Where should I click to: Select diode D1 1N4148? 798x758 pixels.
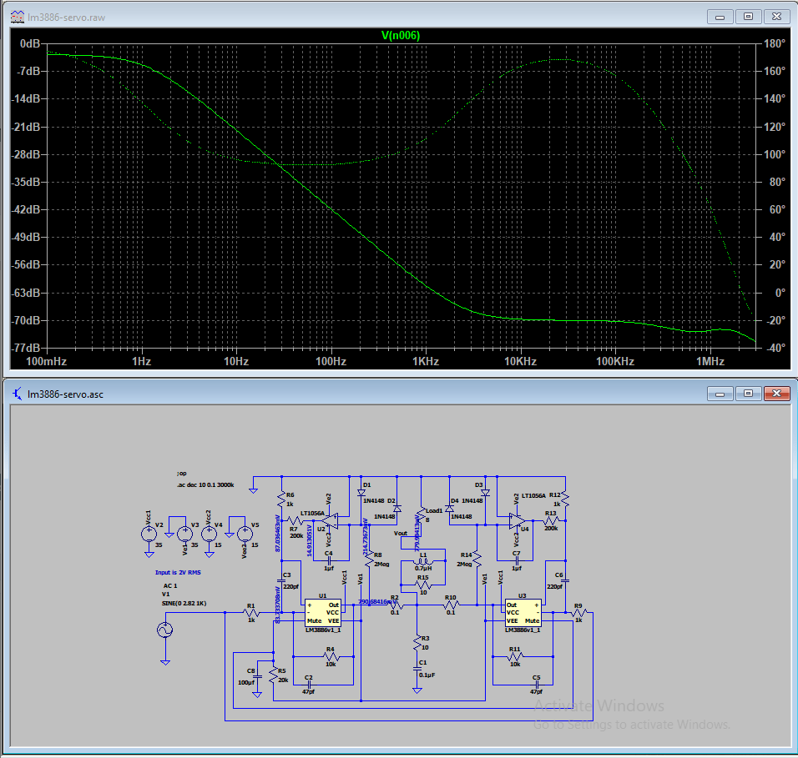click(361, 493)
